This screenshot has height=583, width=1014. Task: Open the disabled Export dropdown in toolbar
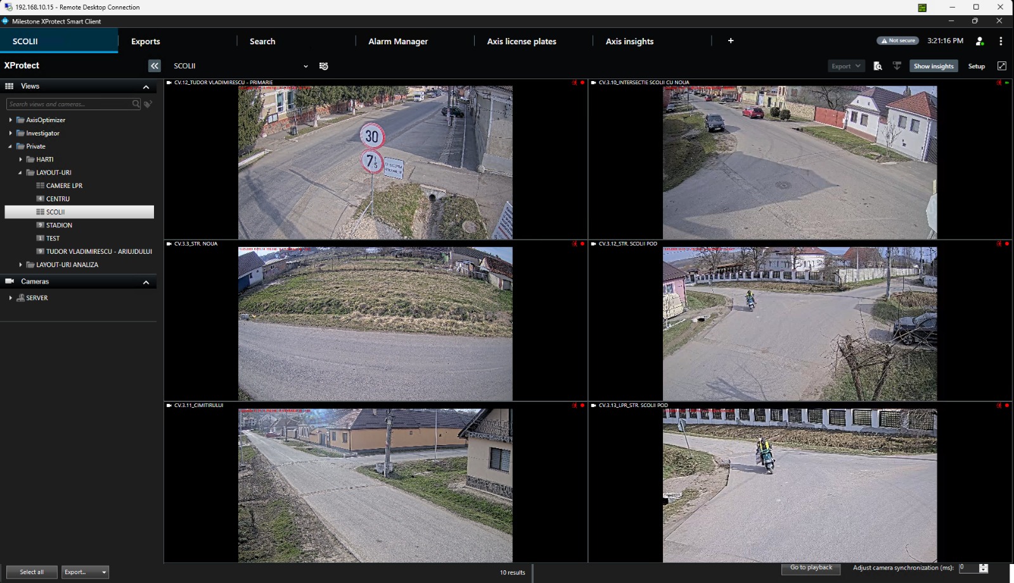[846, 66]
